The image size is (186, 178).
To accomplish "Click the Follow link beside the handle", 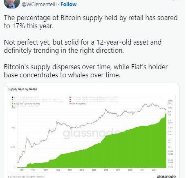I will tap(69, 4).
